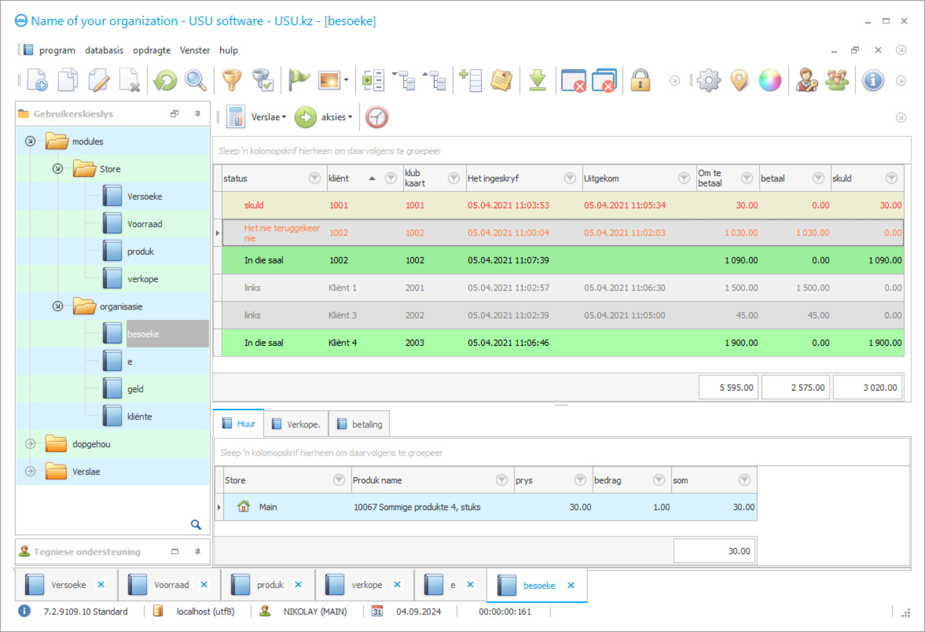Image resolution: width=925 pixels, height=632 pixels.
Task: Toggle filter on status column header
Action: click(314, 179)
